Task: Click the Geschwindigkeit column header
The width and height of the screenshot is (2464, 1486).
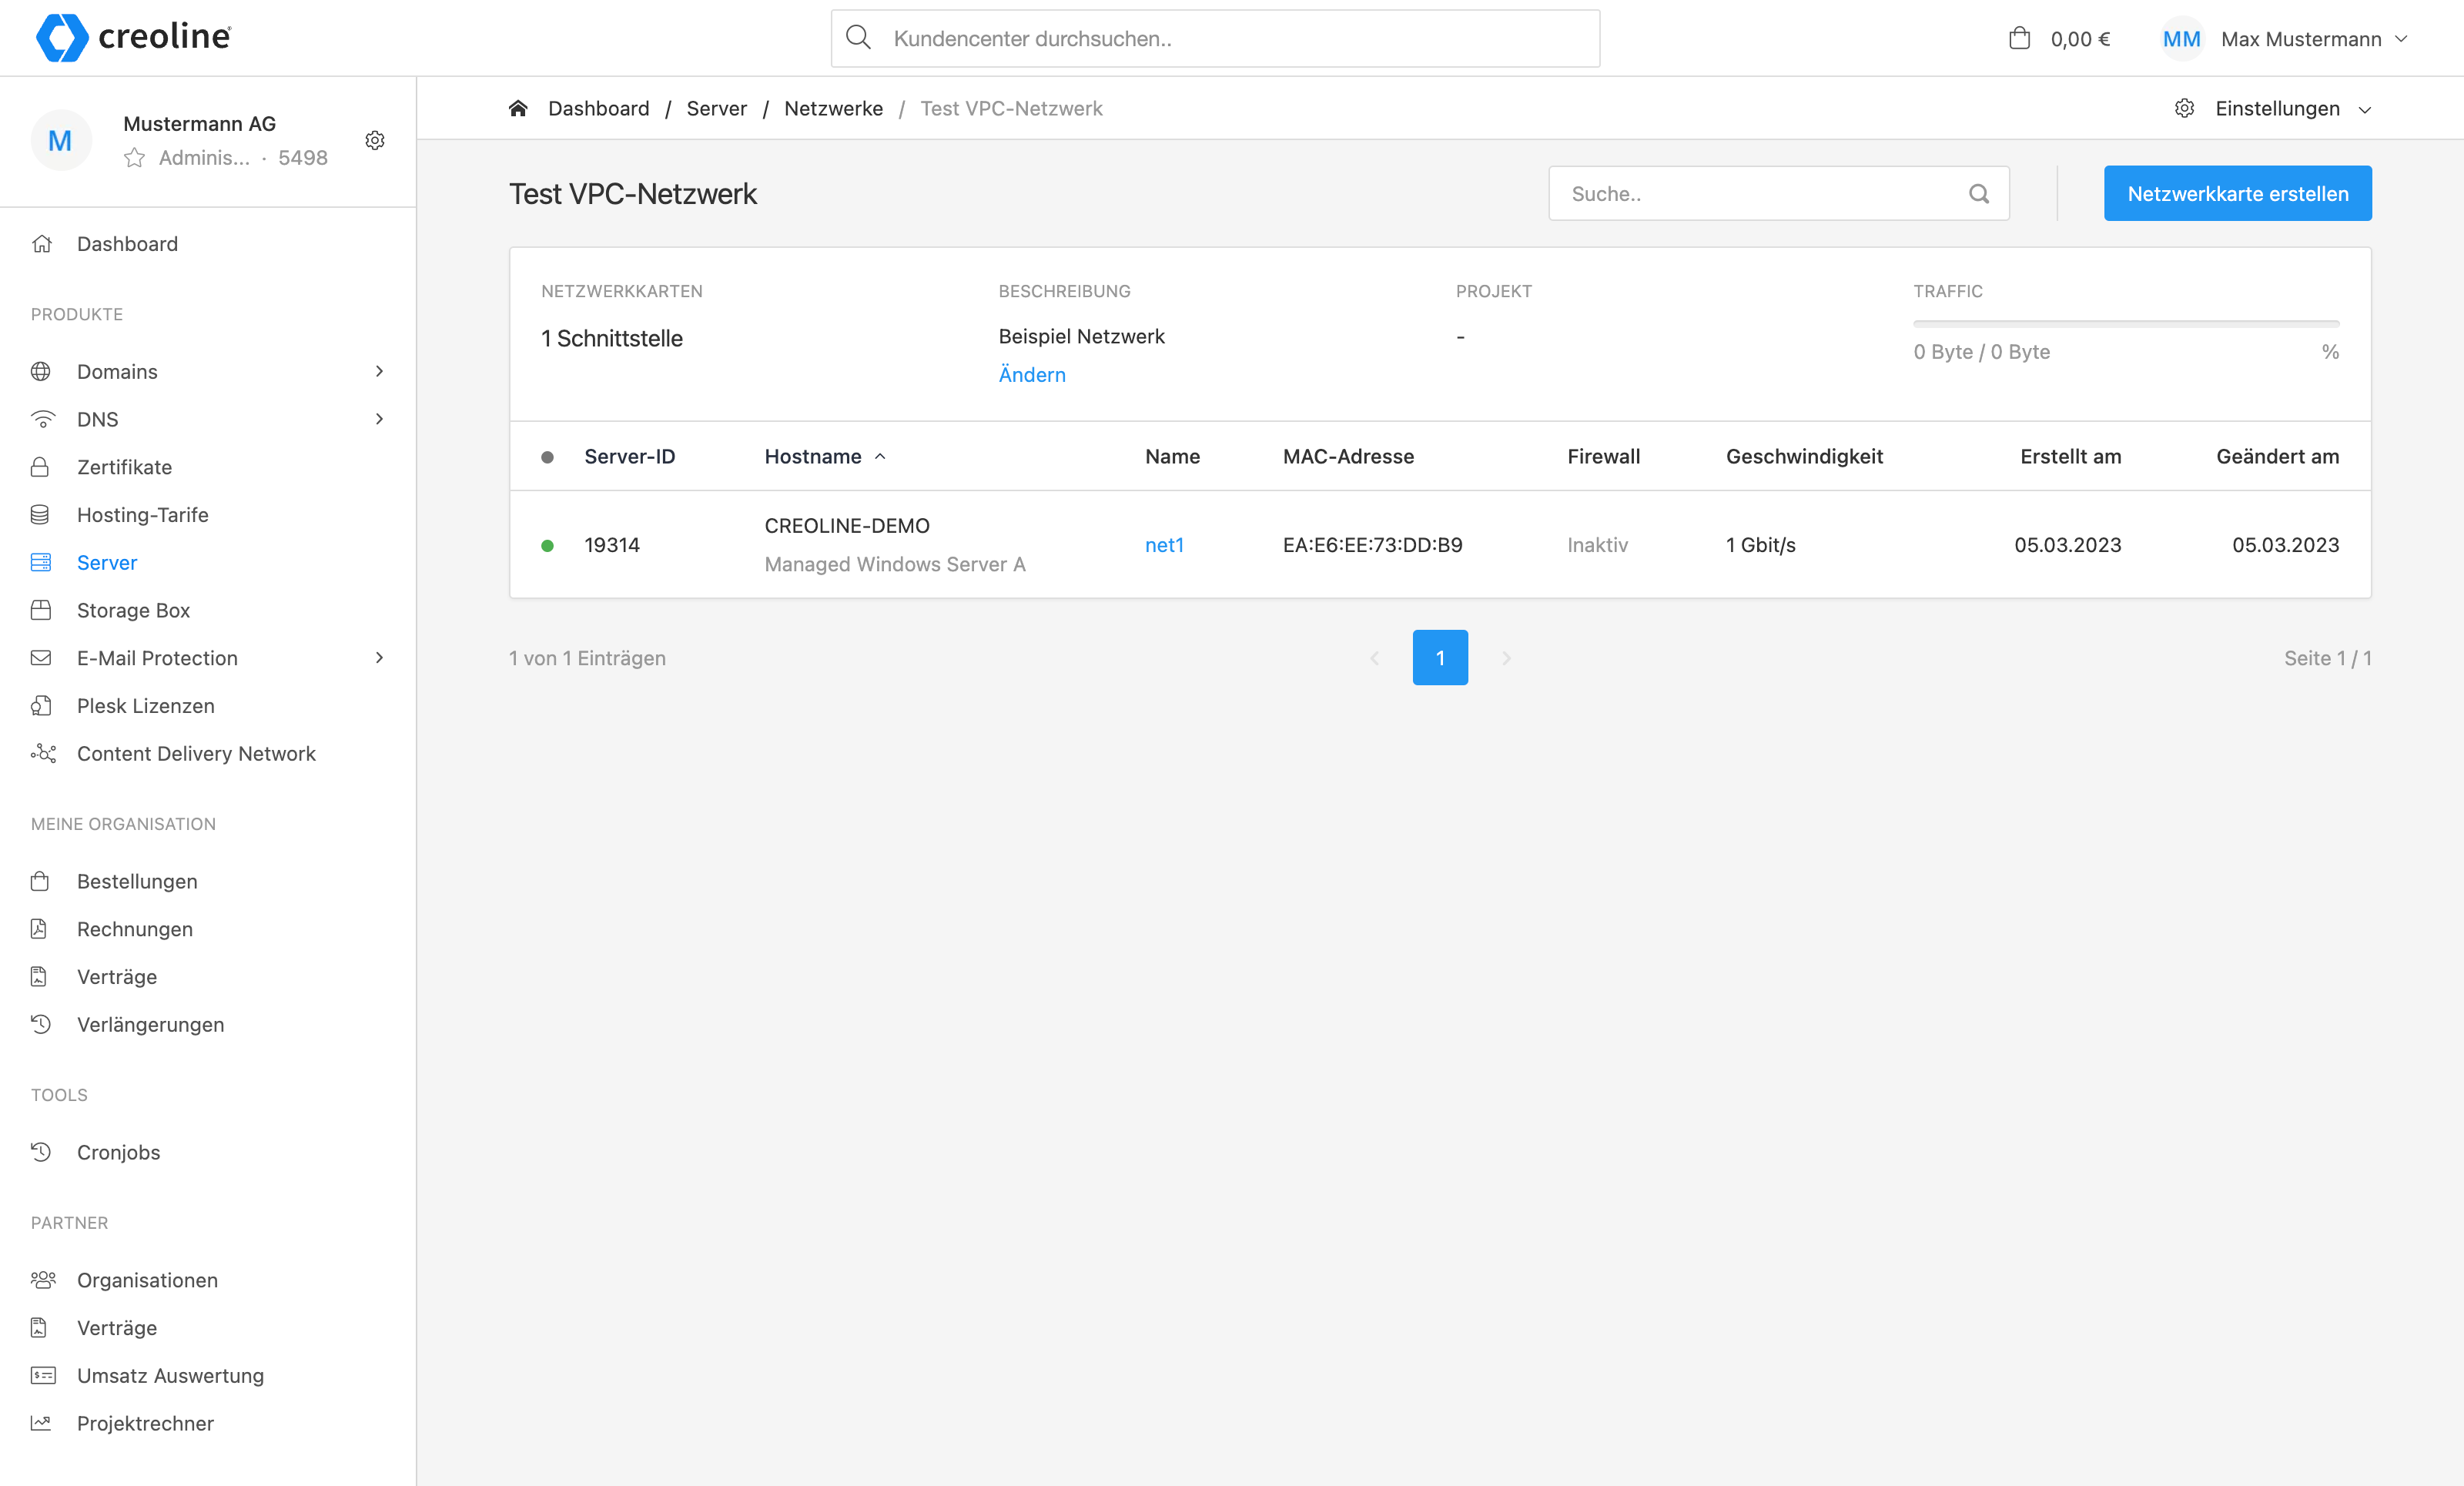Action: (x=1804, y=456)
